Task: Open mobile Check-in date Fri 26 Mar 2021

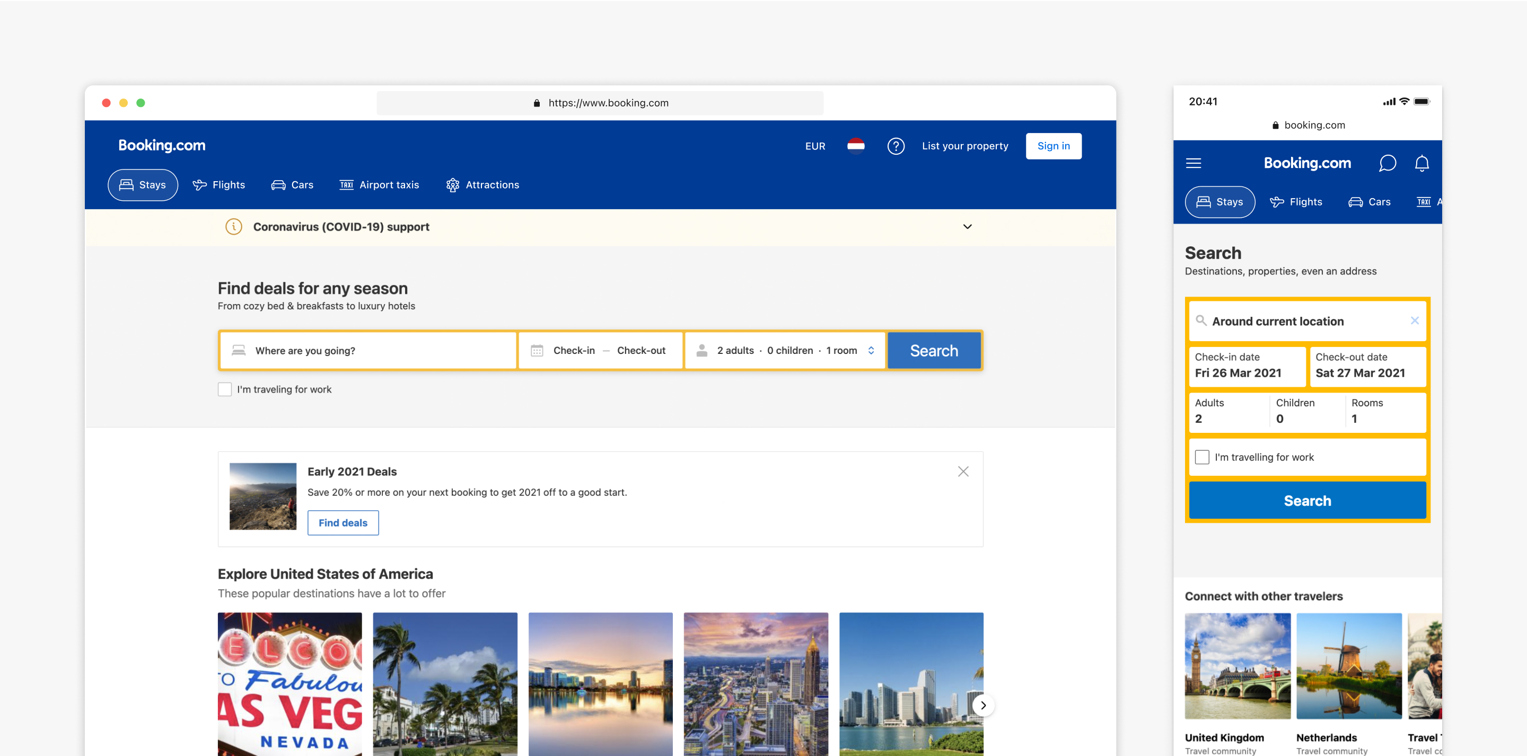Action: click(1247, 366)
